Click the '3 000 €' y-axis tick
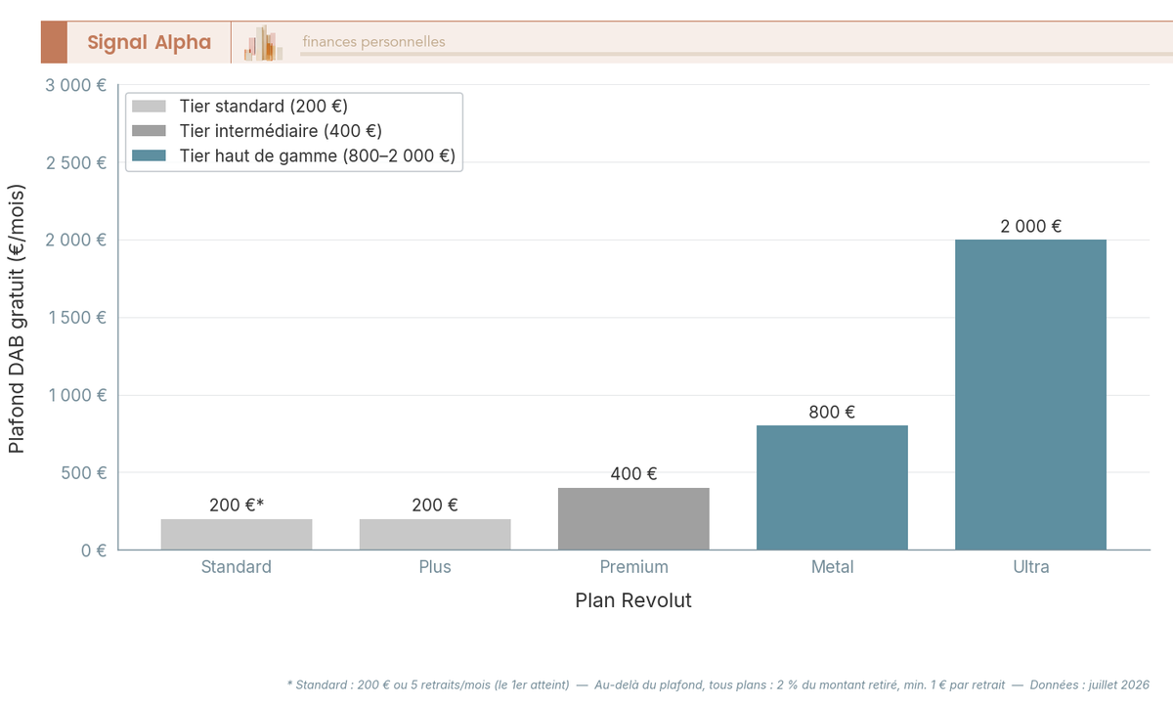1173x705 pixels. 76,85
